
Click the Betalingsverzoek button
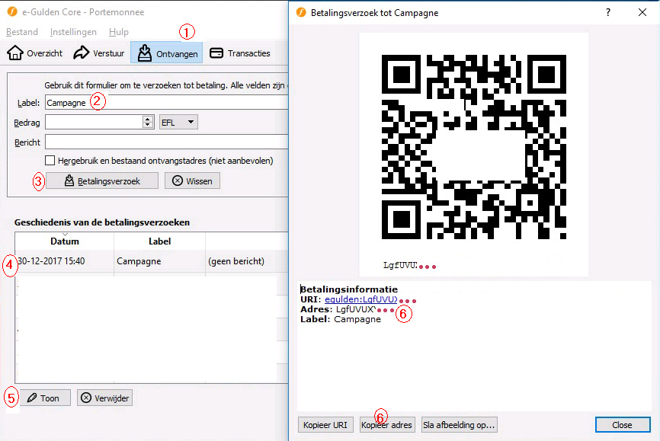point(102,181)
